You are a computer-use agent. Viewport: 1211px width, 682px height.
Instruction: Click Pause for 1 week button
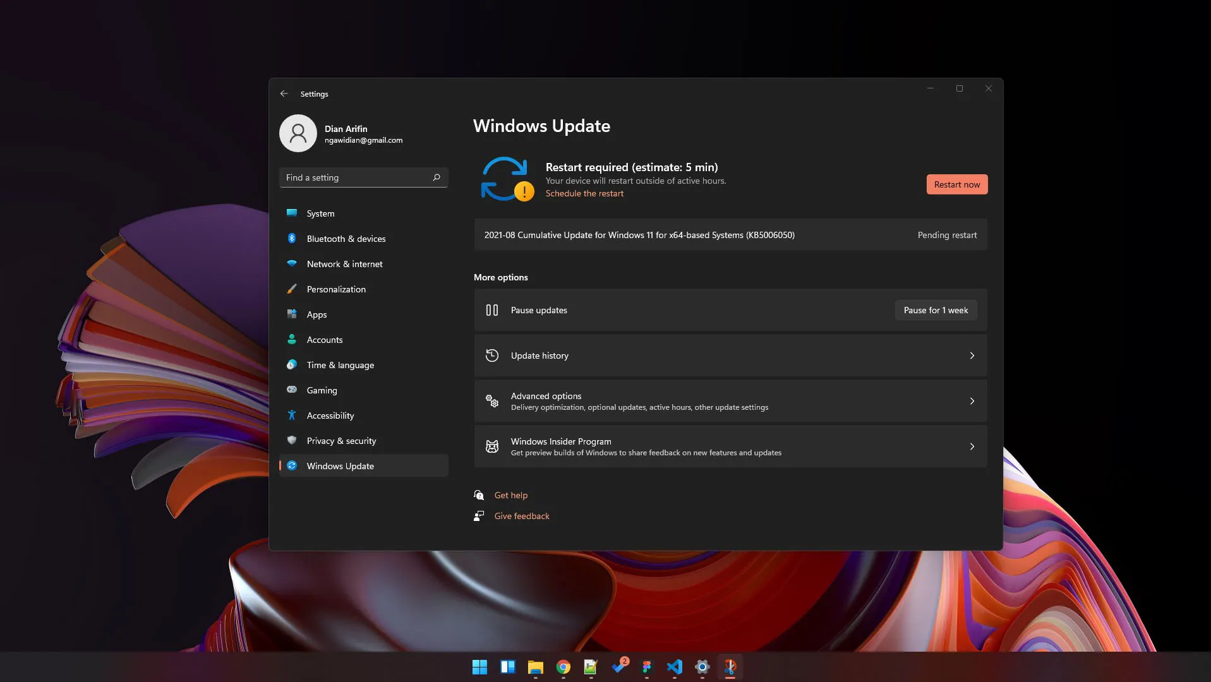click(935, 310)
